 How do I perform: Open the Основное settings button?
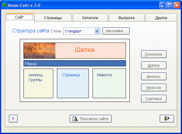pyautogui.click(x=154, y=54)
